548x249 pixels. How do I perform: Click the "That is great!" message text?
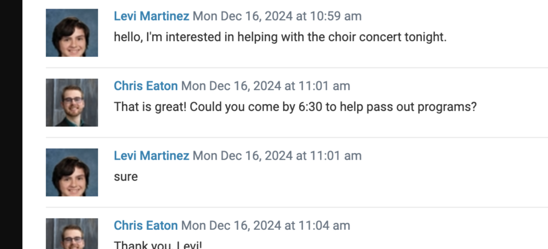coord(295,107)
